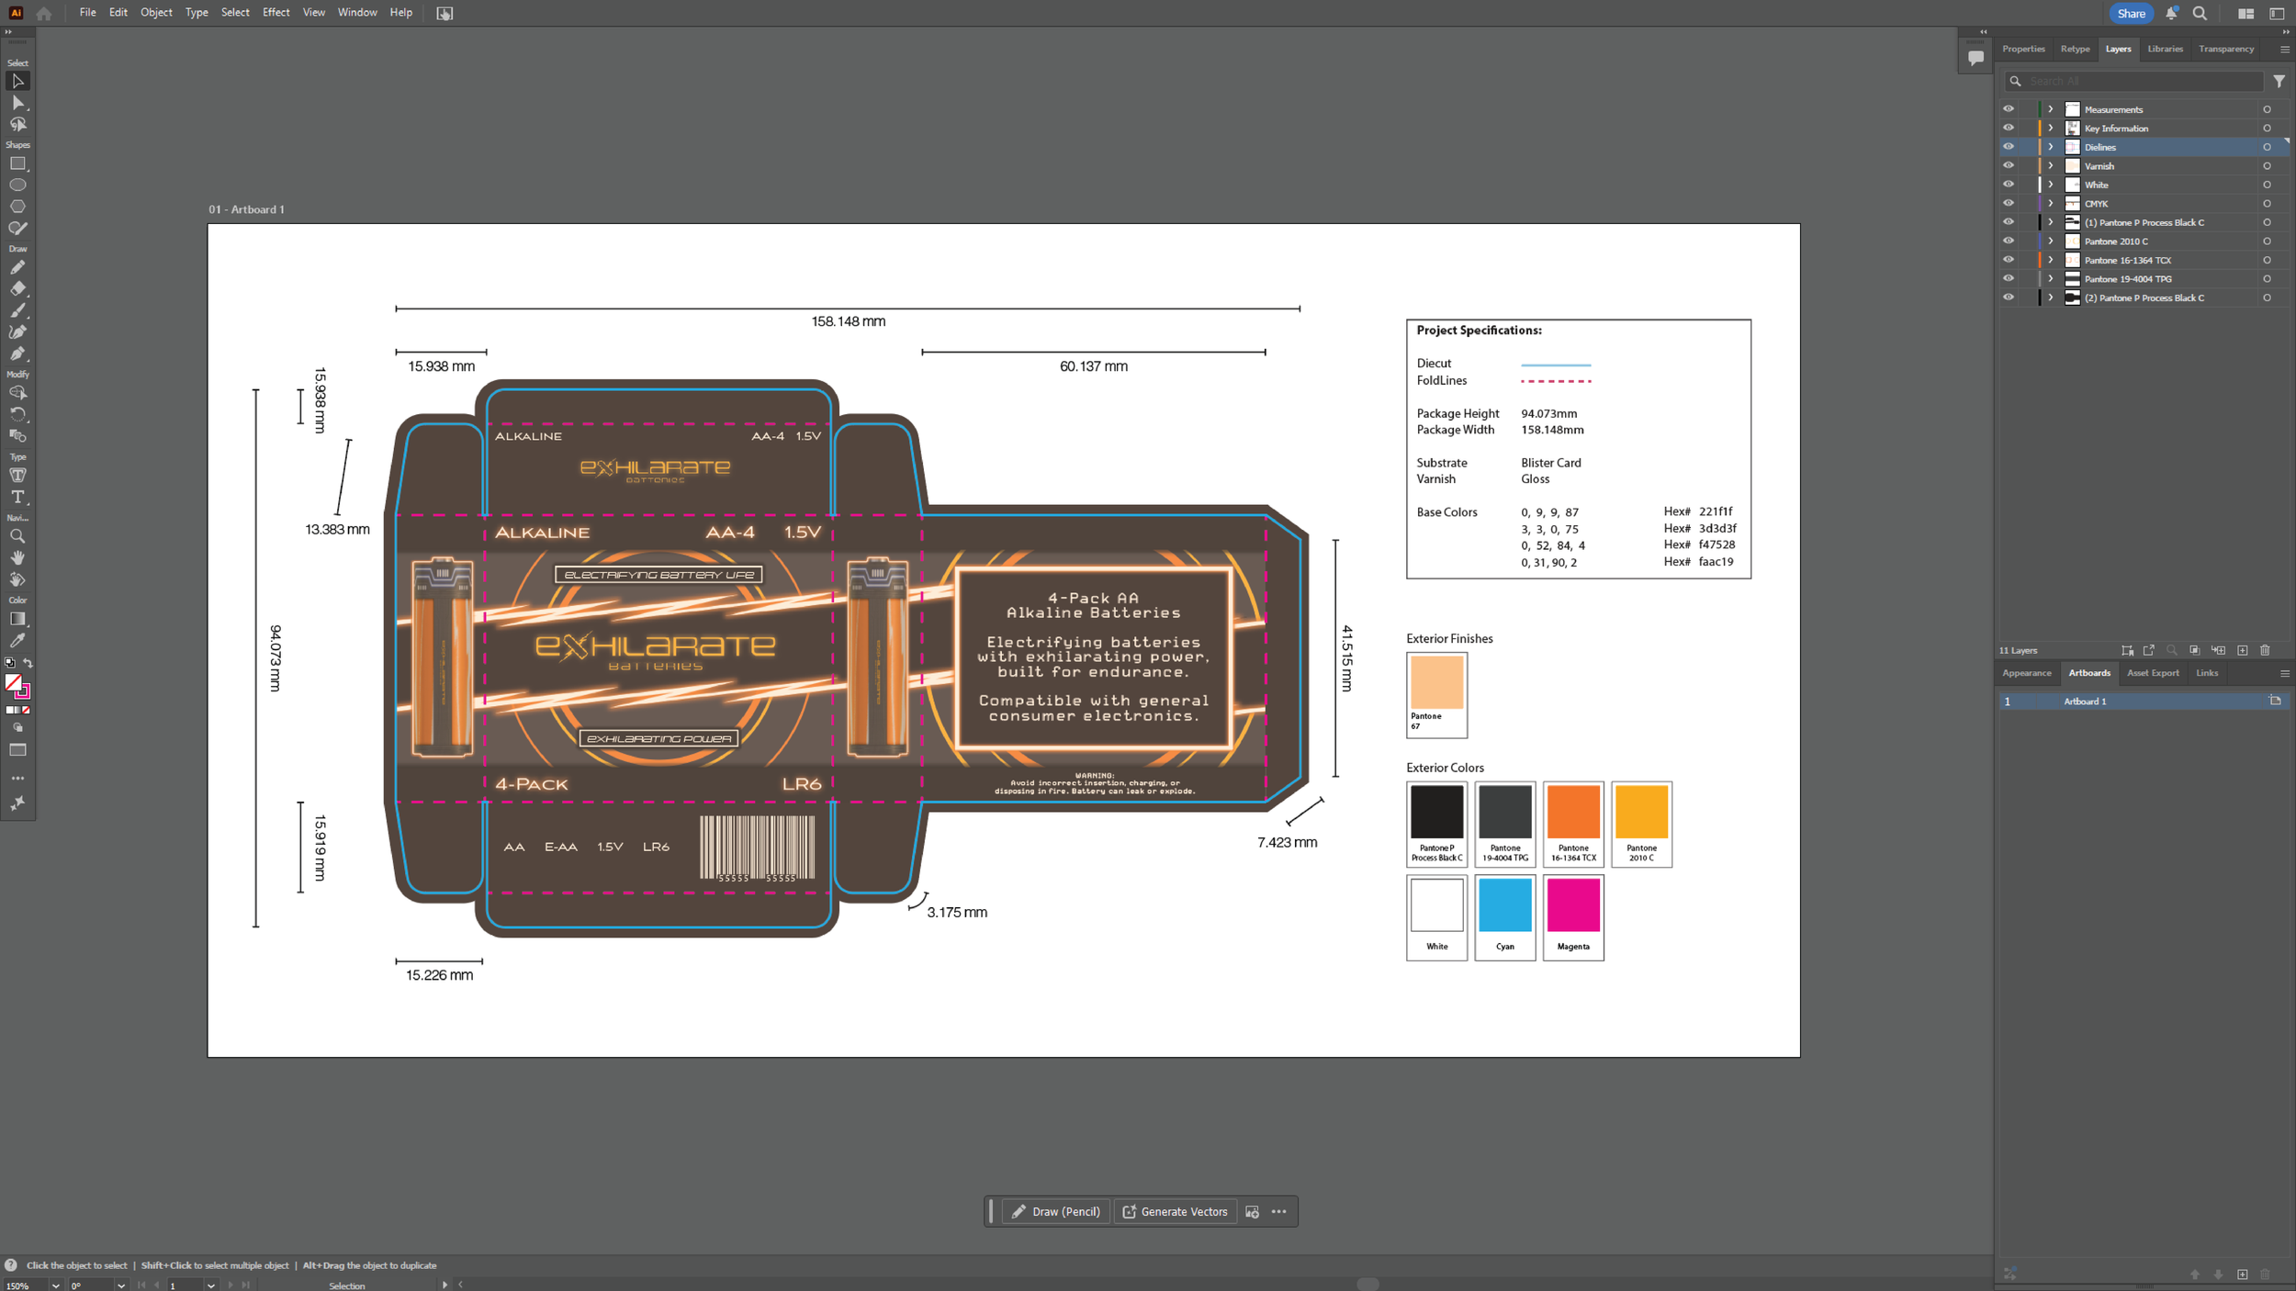Toggle visibility of Varnish layer

pos(2008,166)
